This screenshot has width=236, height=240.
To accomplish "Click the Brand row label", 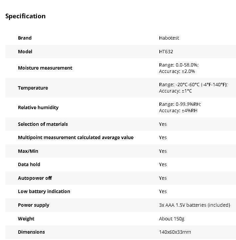I will (25, 38).
